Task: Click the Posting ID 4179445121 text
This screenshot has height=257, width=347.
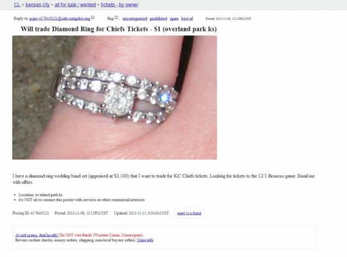Action: click(31, 213)
